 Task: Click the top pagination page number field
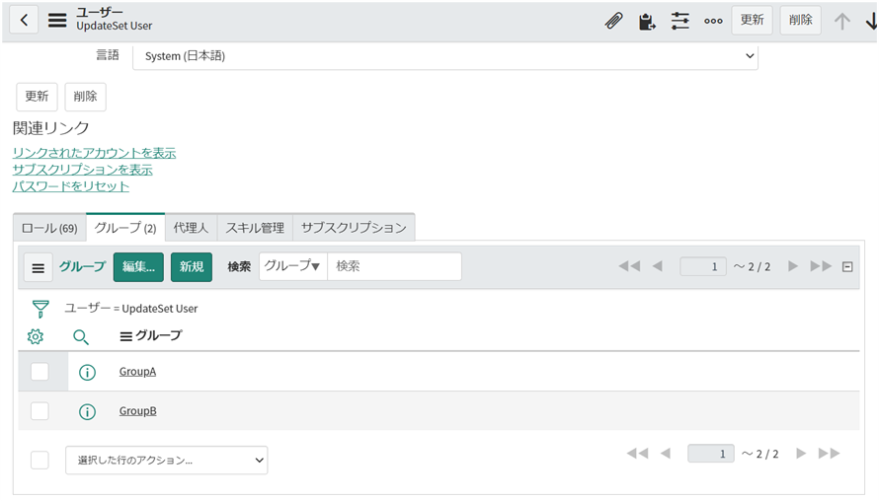(x=703, y=266)
